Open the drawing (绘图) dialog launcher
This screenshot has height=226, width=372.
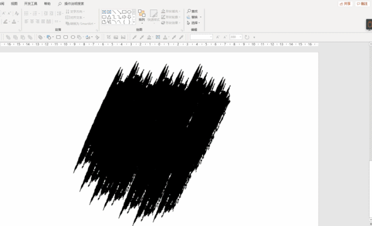coord(182,30)
